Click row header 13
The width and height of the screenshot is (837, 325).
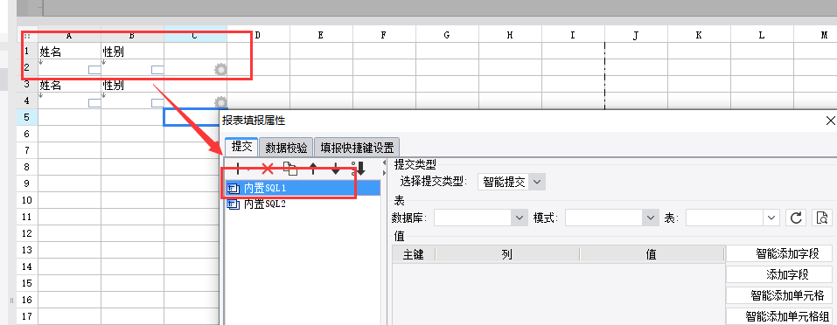[27, 250]
